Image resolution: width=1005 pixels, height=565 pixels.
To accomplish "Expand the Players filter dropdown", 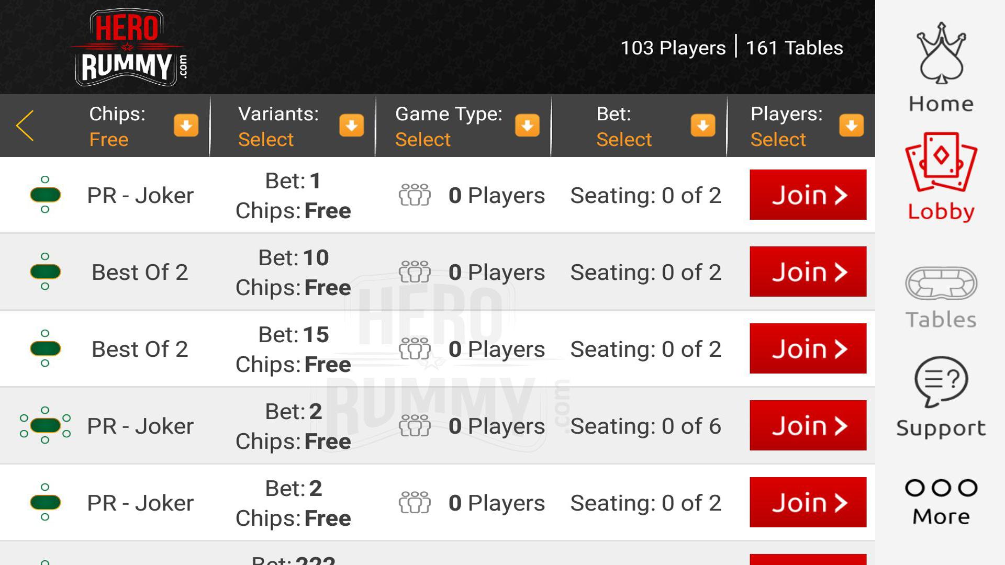I will tap(851, 126).
